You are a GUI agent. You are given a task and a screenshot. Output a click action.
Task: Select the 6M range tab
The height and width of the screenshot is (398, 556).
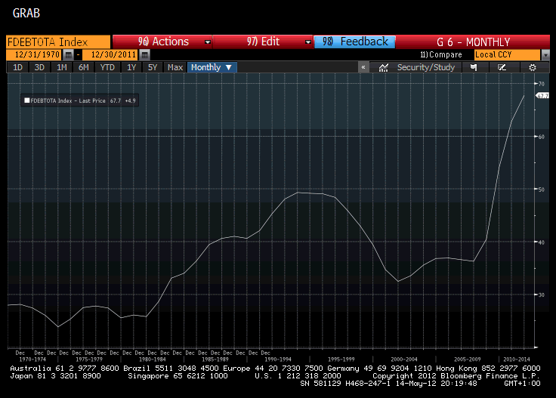[83, 67]
